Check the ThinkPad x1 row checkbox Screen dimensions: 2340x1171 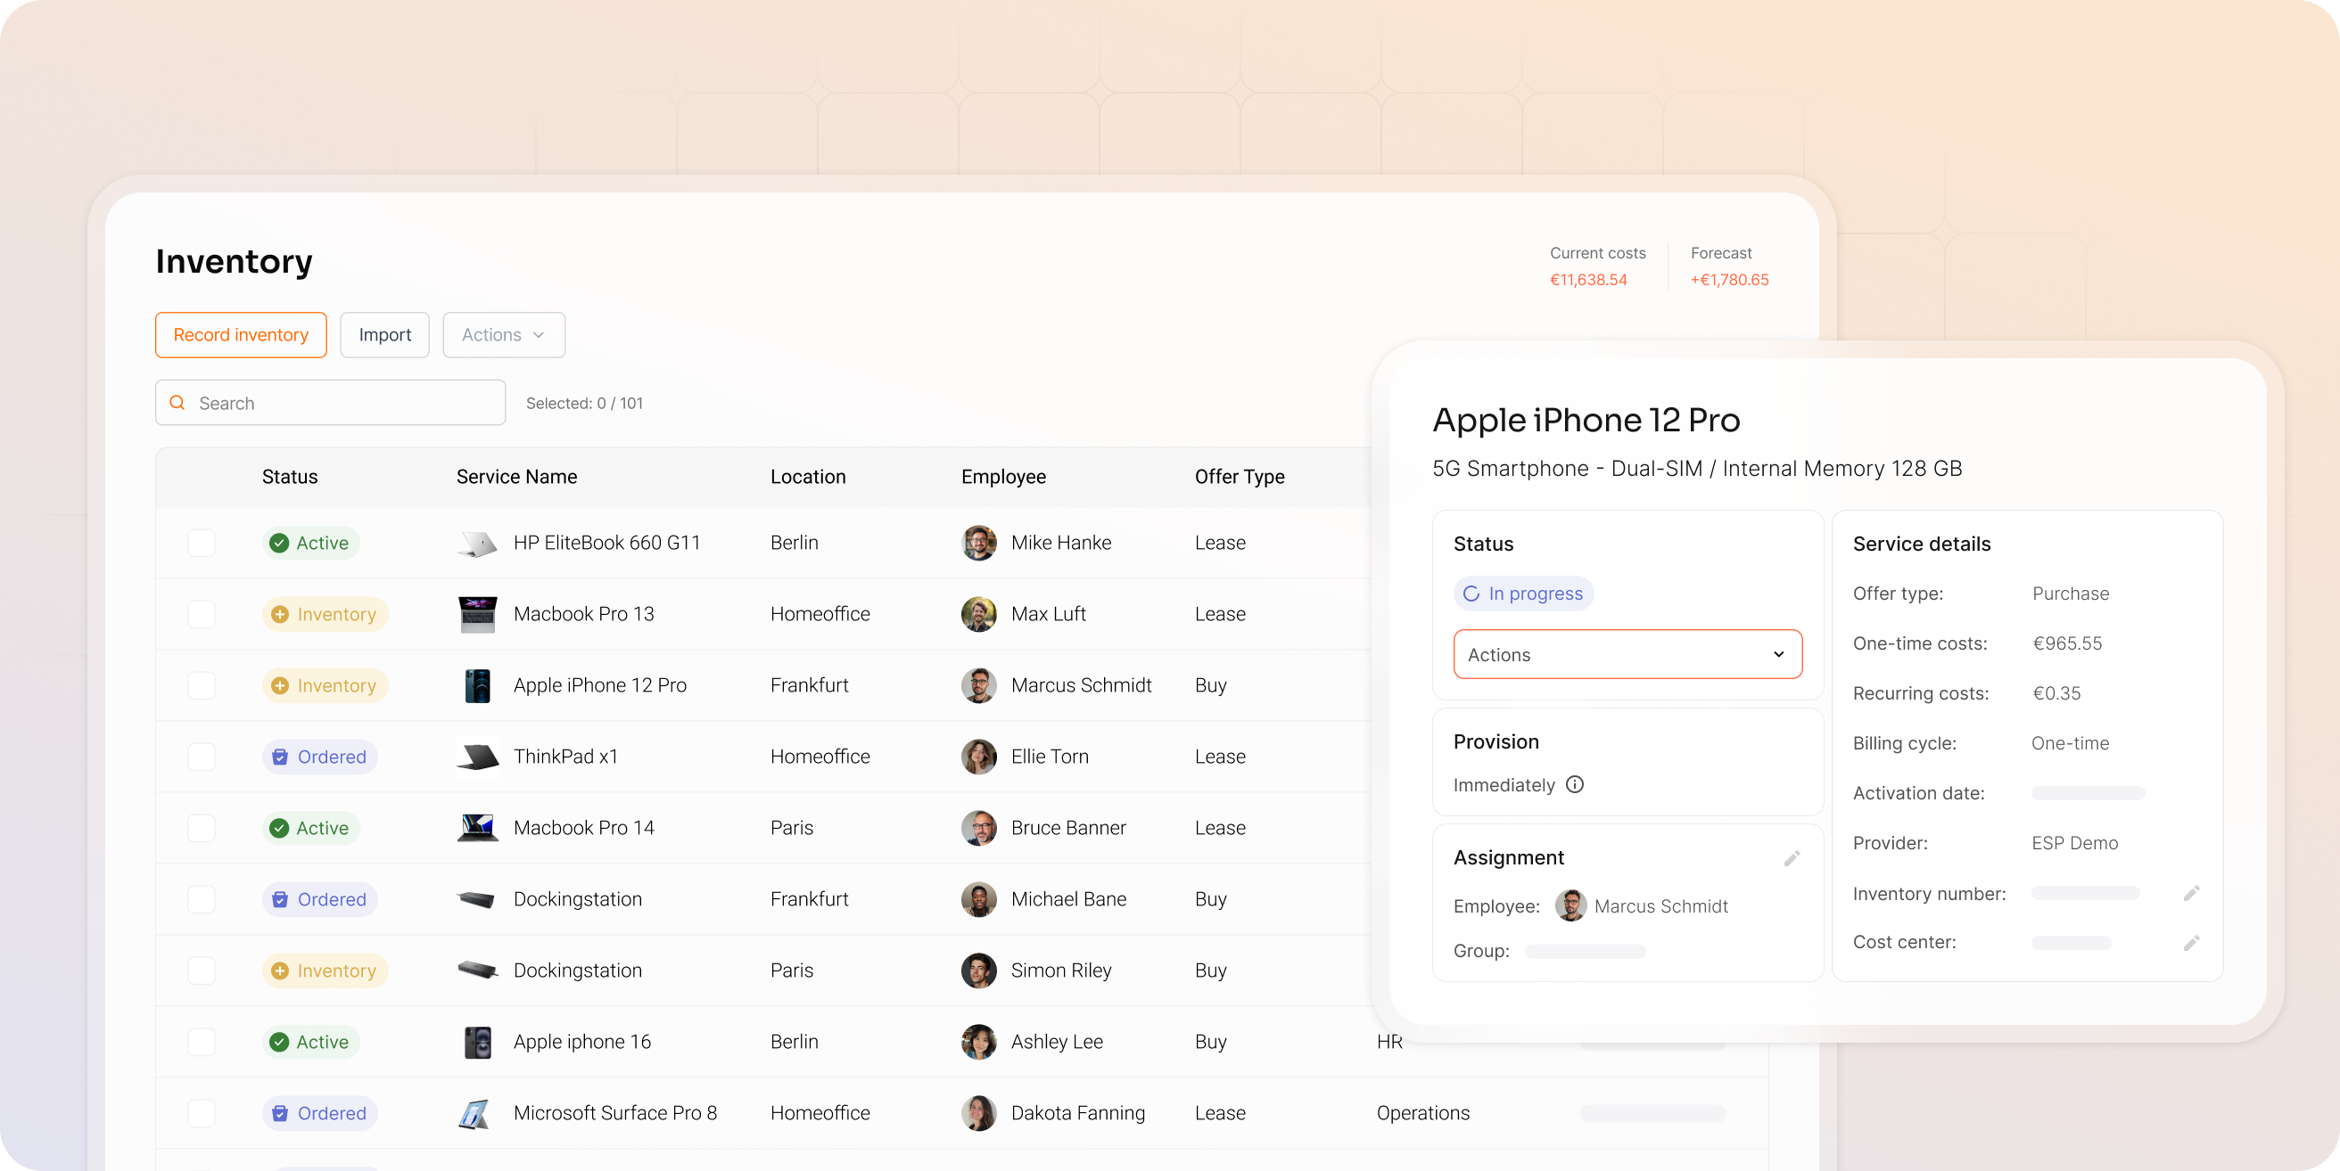(201, 756)
